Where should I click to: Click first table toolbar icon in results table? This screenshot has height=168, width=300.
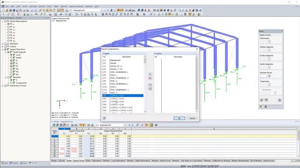pyautogui.click(x=54, y=125)
